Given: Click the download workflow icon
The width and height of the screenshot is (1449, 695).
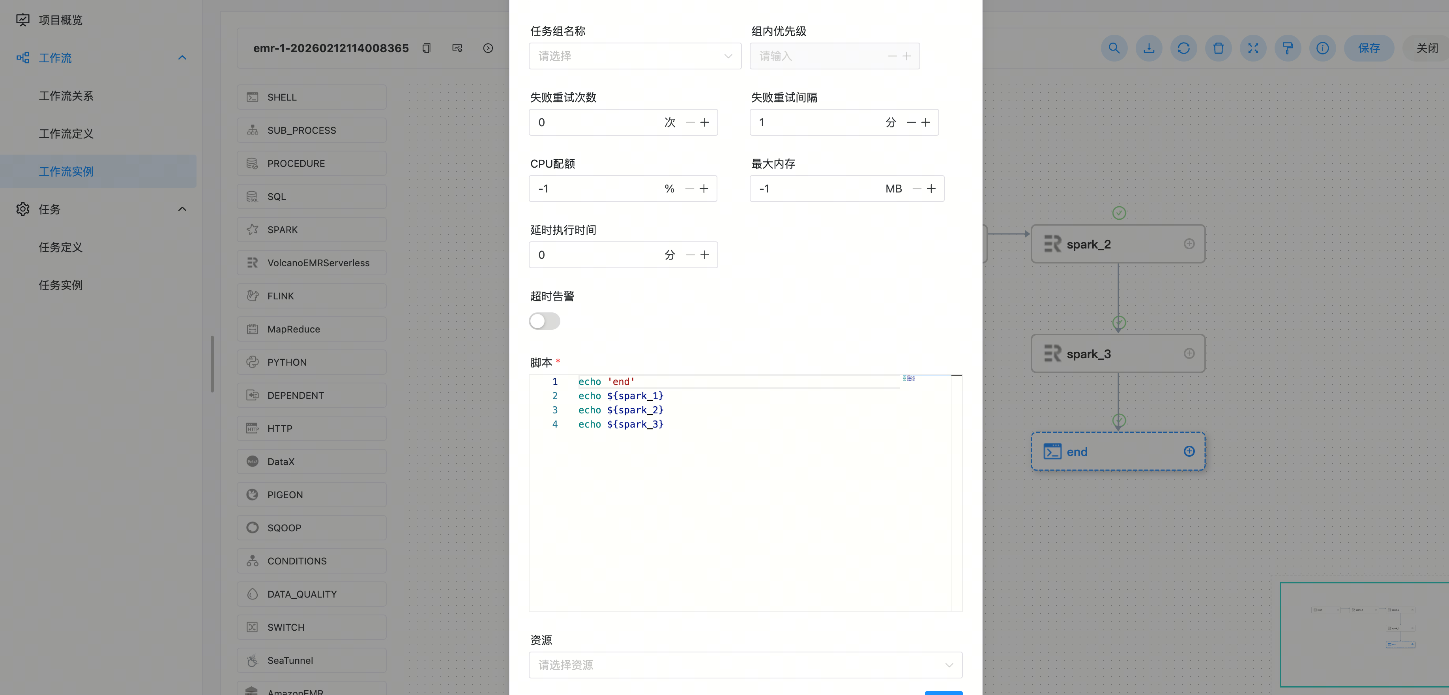Looking at the screenshot, I should (1149, 49).
